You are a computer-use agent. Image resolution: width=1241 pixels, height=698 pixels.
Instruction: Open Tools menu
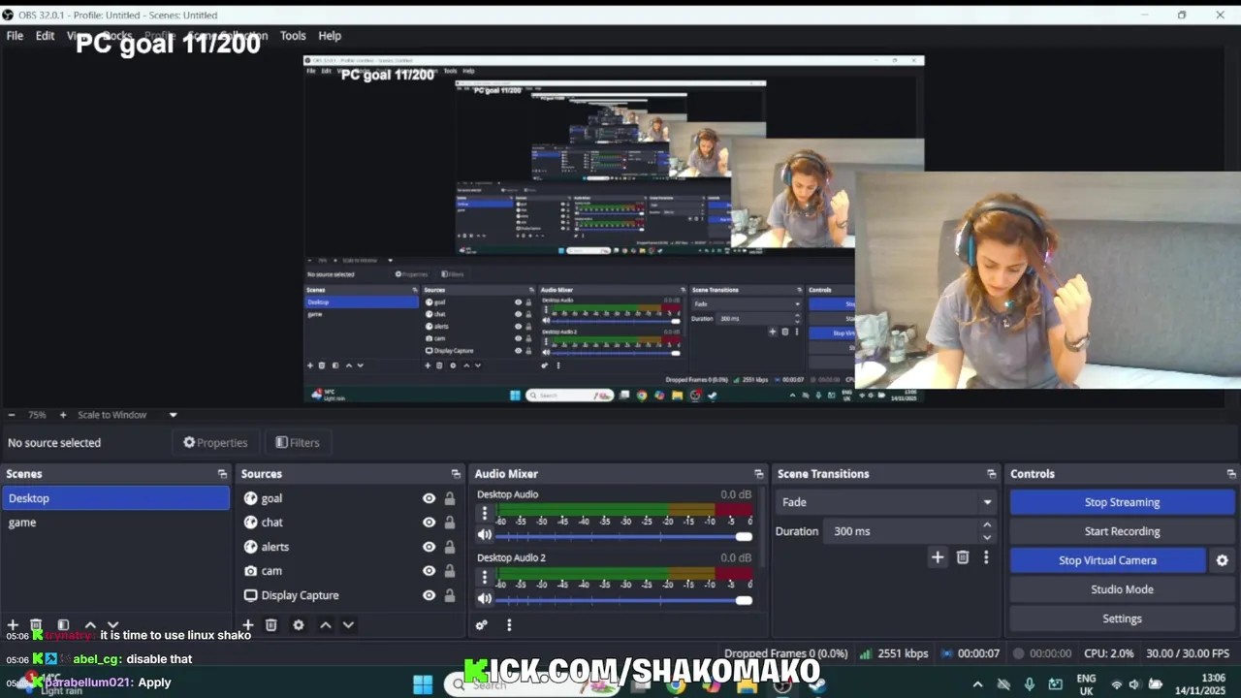(293, 36)
